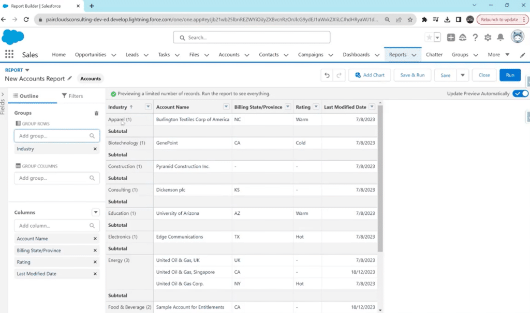Click the Add Chart button
The width and height of the screenshot is (530, 313).
370,75
